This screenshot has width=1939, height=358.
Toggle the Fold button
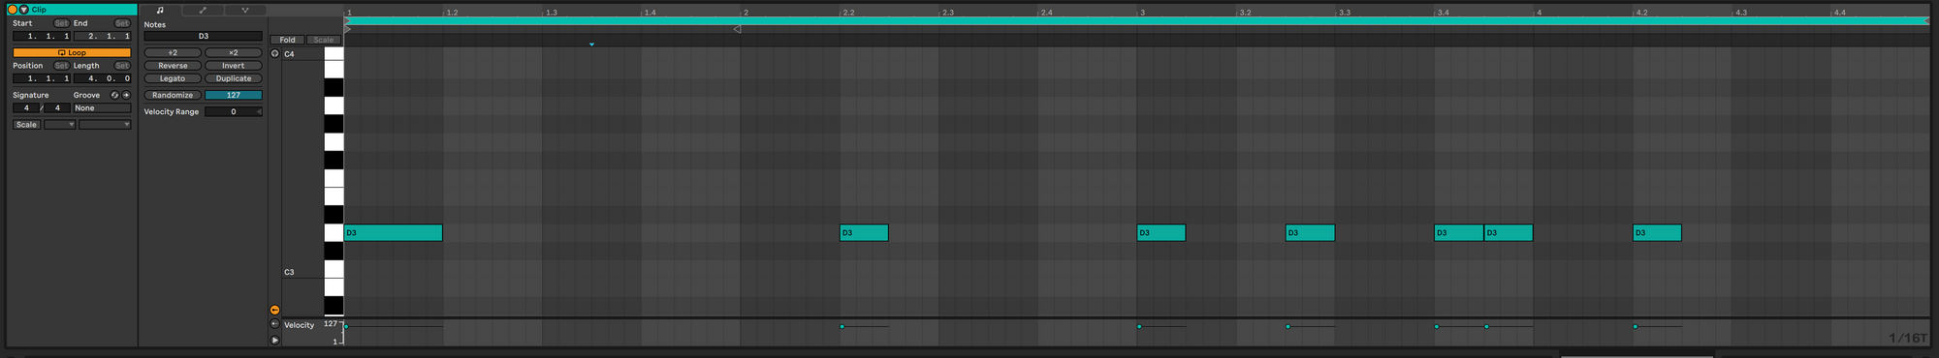coord(288,40)
